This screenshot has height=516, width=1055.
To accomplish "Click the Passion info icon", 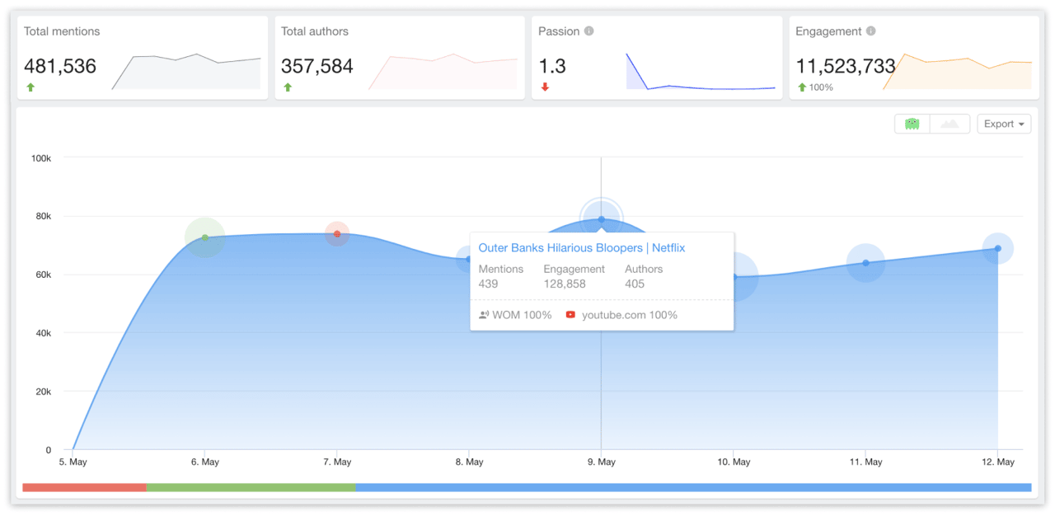I will point(588,31).
